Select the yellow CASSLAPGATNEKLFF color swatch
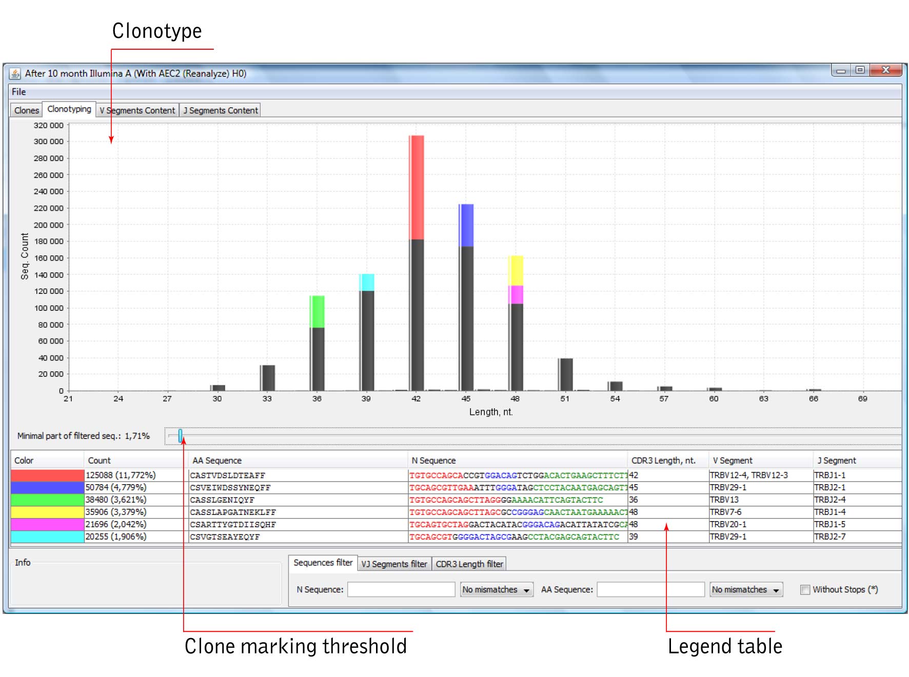Image resolution: width=909 pixels, height=677 pixels. pos(47,512)
